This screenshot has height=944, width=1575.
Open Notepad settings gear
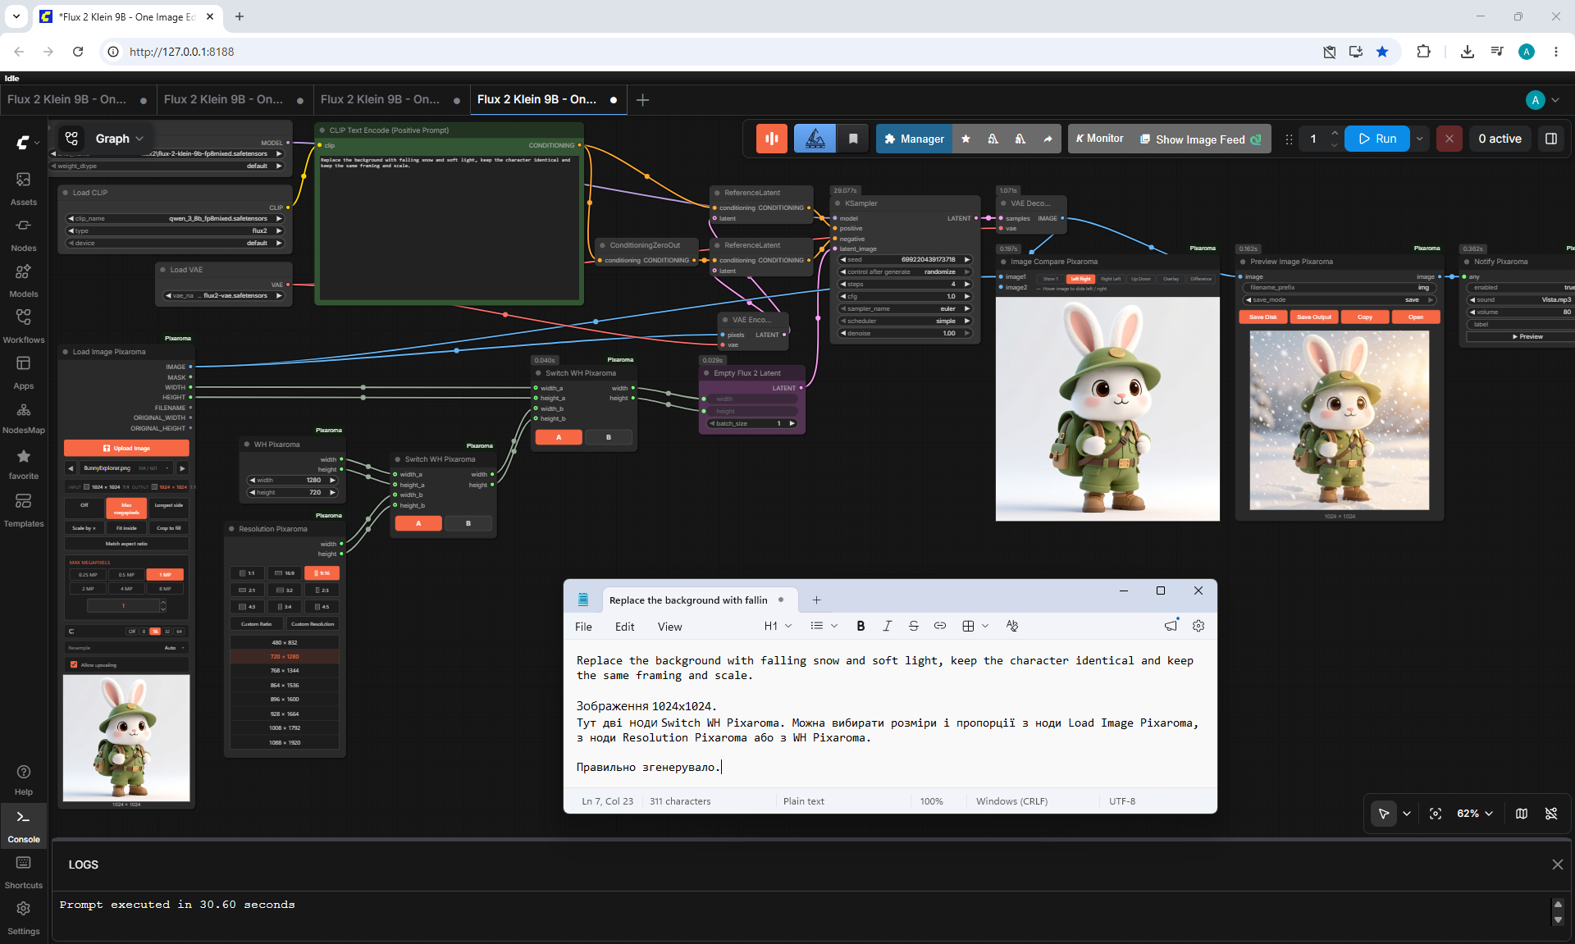tap(1198, 626)
